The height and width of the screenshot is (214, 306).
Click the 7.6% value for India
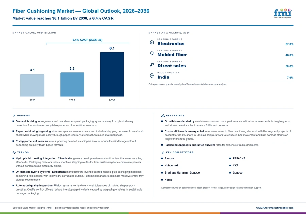coord(290,78)
